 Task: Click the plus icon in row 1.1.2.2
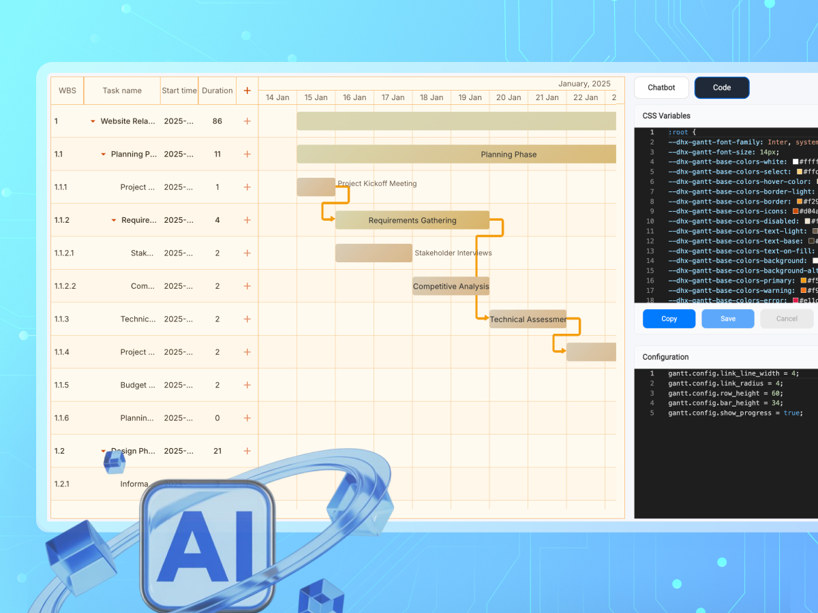point(247,286)
